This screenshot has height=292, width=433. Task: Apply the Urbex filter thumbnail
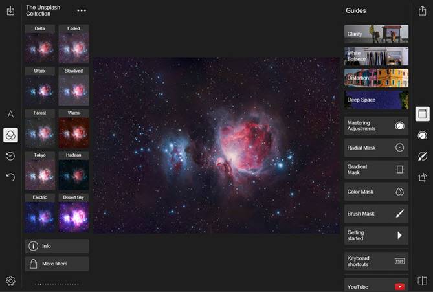point(39,87)
